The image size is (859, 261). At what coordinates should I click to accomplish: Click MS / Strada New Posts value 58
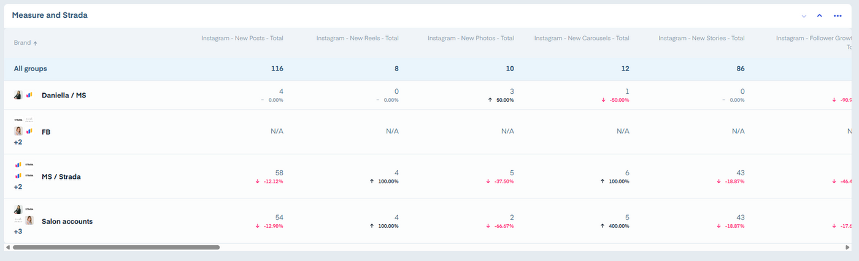coord(279,173)
